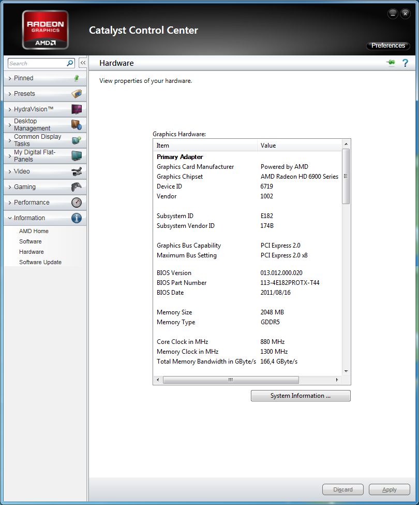Viewport: 419px width, 505px height.
Task: Open Software Update in the sidebar
Action: tap(40, 262)
